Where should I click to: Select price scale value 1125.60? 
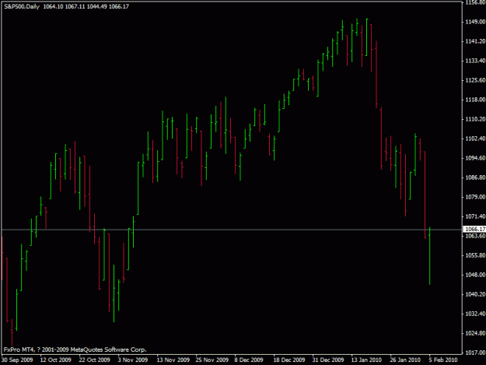click(475, 80)
